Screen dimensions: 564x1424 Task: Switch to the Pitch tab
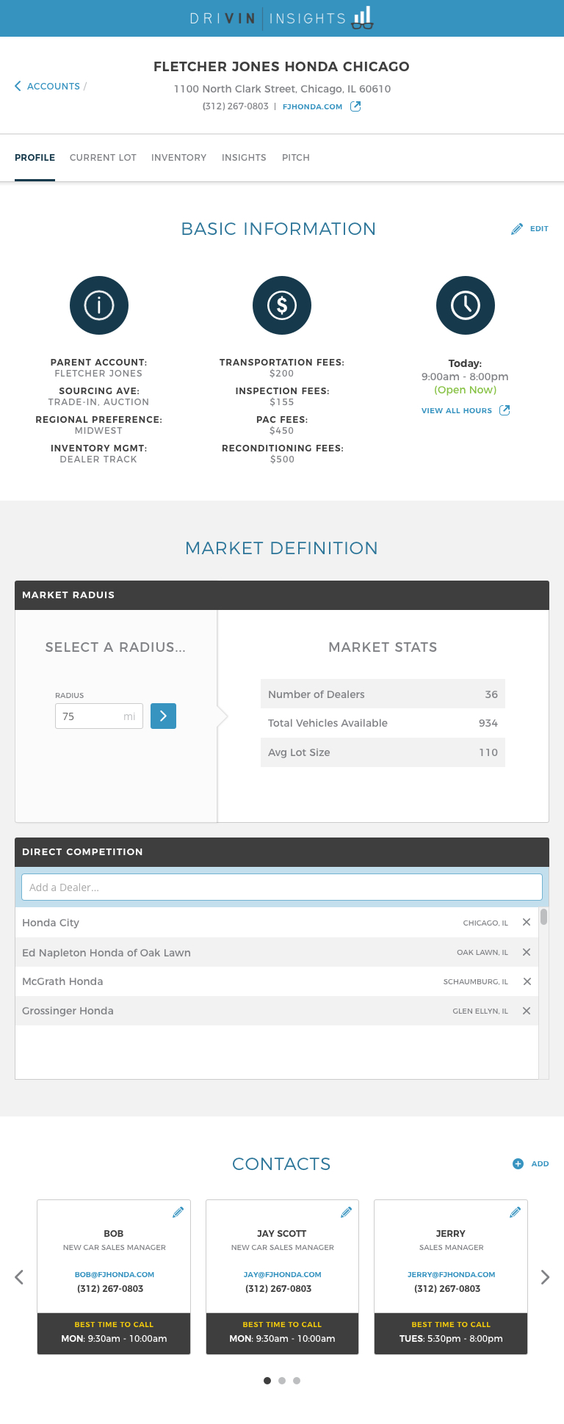[x=296, y=158]
